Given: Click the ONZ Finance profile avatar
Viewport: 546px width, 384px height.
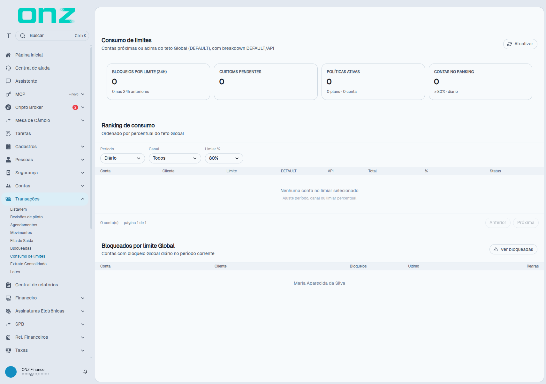Looking at the screenshot, I should click(11, 372).
